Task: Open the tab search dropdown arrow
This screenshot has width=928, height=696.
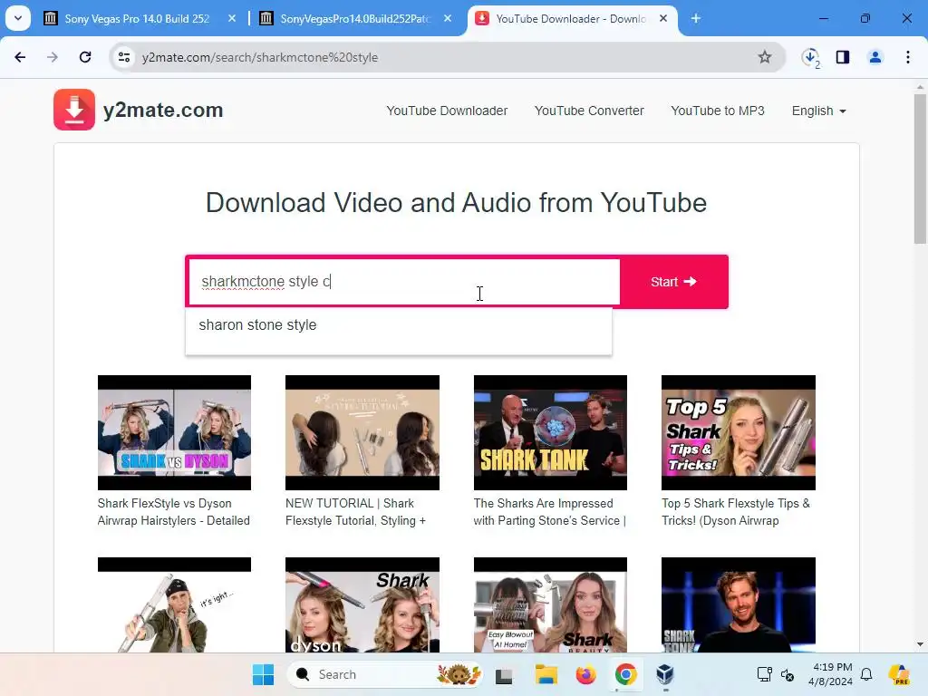Action: click(18, 18)
